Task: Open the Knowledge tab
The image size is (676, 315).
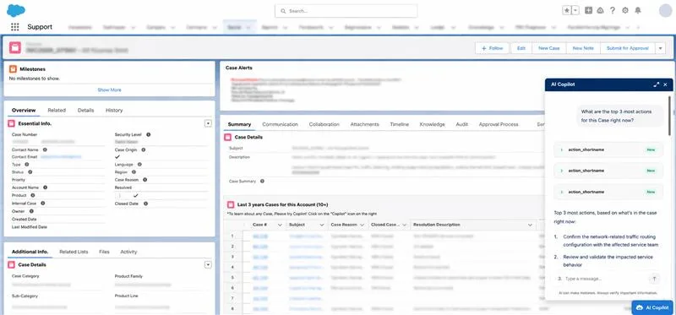Action: coord(432,124)
